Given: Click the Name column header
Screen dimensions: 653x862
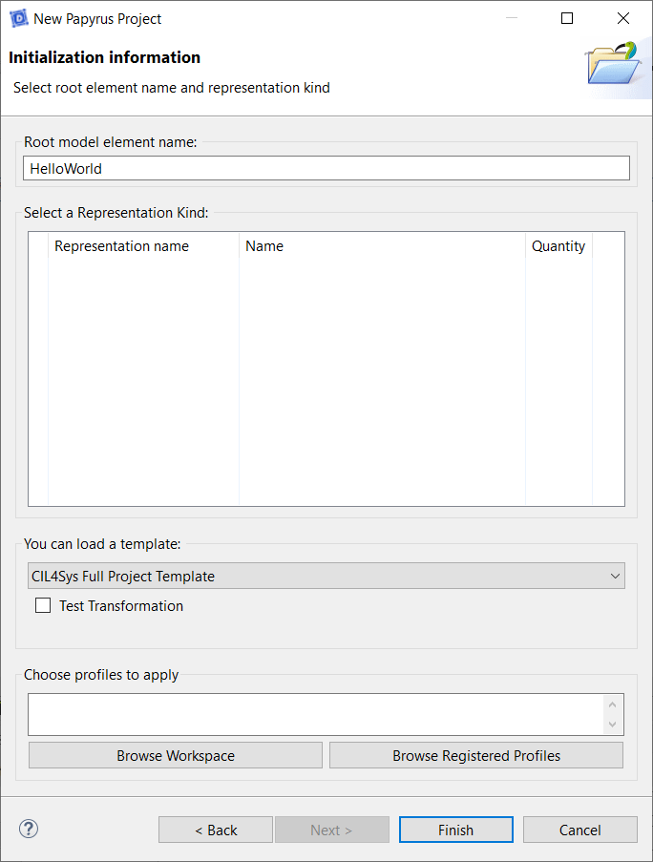Looking at the screenshot, I should point(382,245).
